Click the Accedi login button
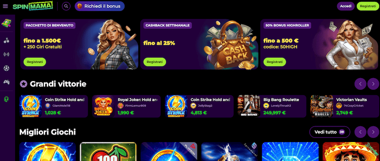This screenshot has height=161, width=380. coord(346,6)
